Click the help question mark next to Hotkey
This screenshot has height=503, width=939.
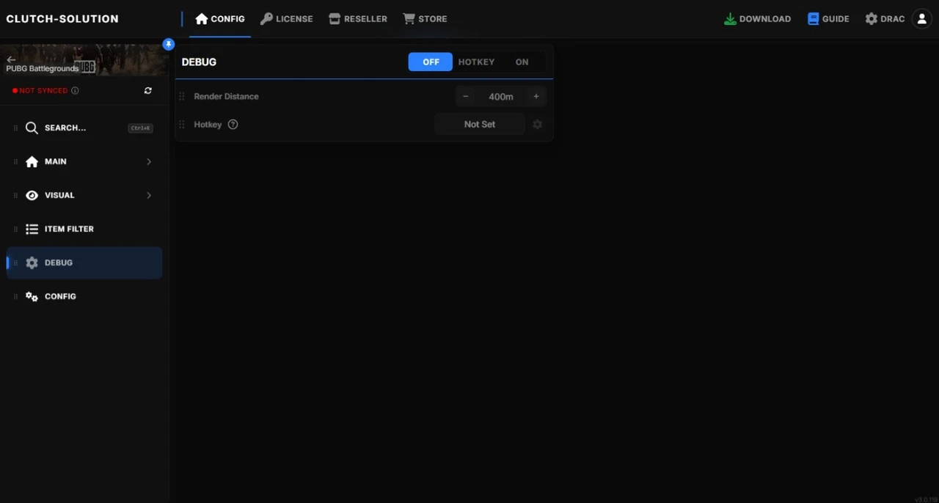tap(233, 125)
